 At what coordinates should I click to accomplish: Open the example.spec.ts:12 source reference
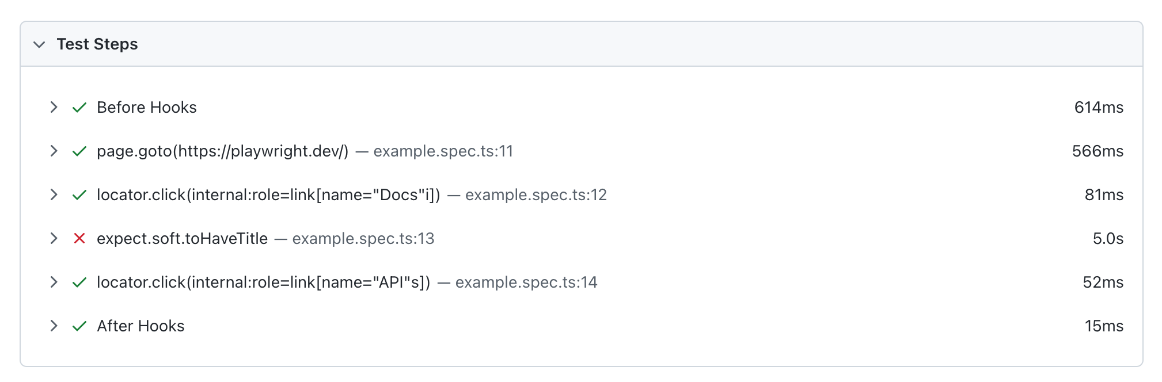[x=536, y=195]
